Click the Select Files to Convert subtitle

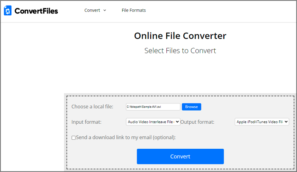[x=180, y=50]
